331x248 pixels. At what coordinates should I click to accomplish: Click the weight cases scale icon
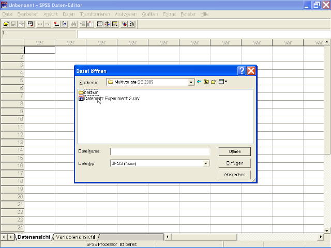click(107, 24)
